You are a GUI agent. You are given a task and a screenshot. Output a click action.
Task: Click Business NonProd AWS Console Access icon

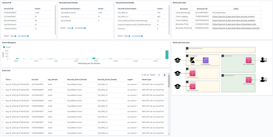(x=248, y=80)
